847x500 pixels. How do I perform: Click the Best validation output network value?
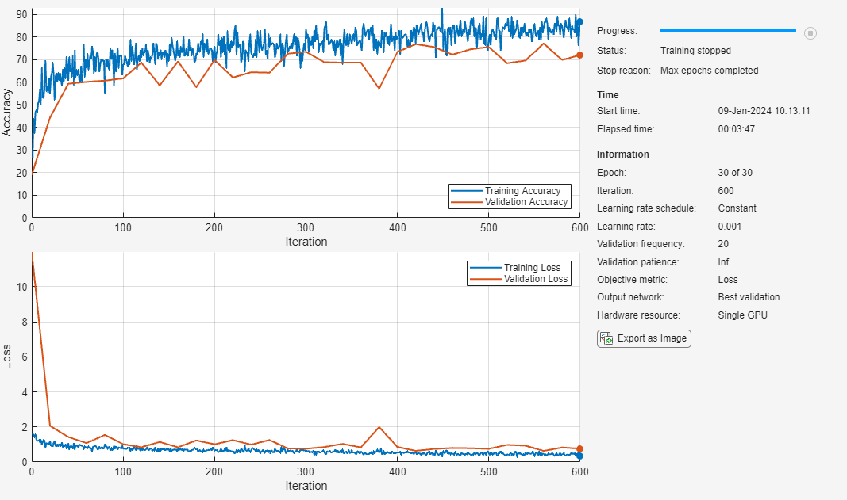(749, 297)
